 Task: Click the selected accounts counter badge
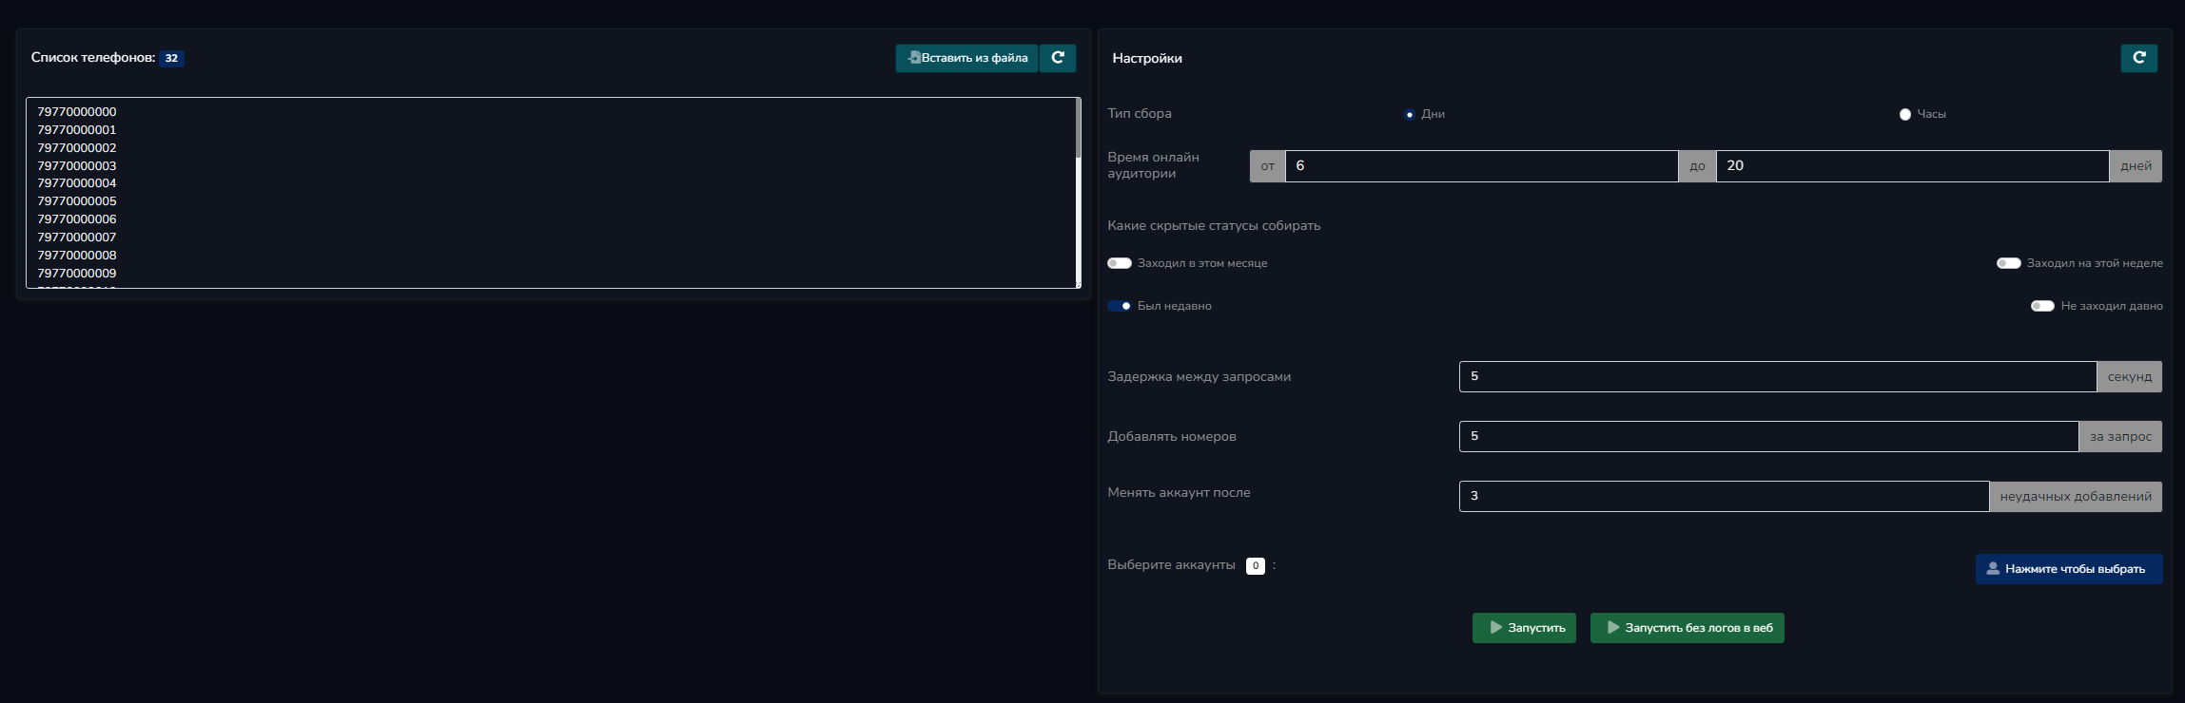[1255, 566]
